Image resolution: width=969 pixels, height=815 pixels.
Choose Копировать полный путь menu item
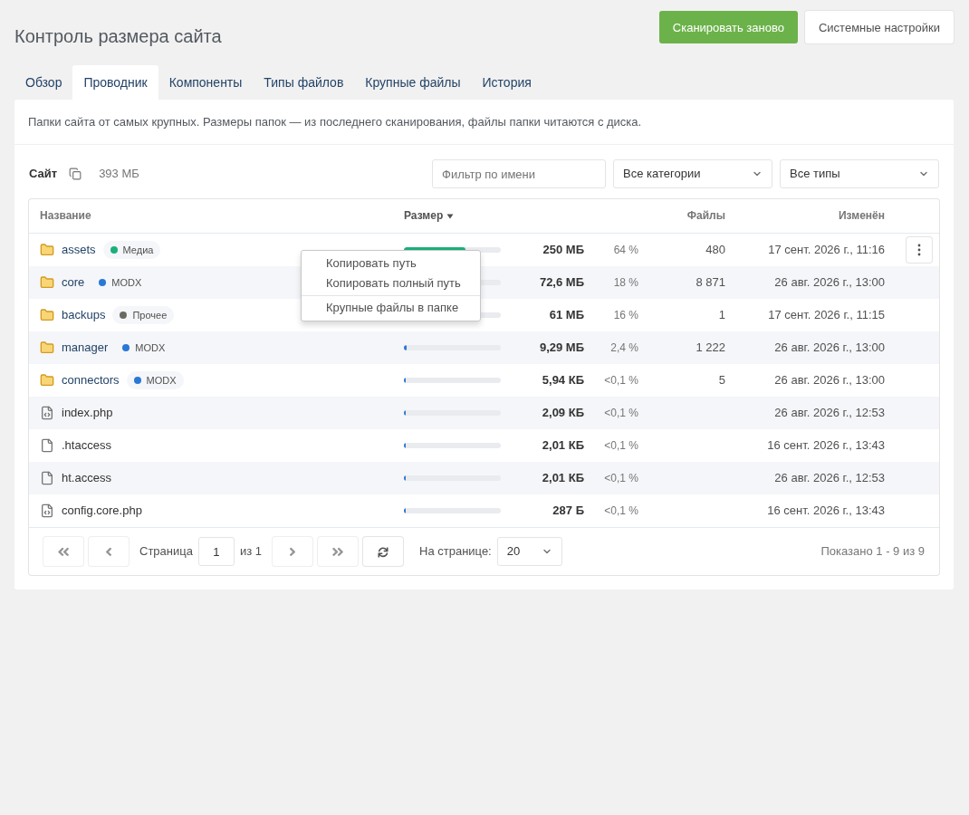pyautogui.click(x=390, y=283)
